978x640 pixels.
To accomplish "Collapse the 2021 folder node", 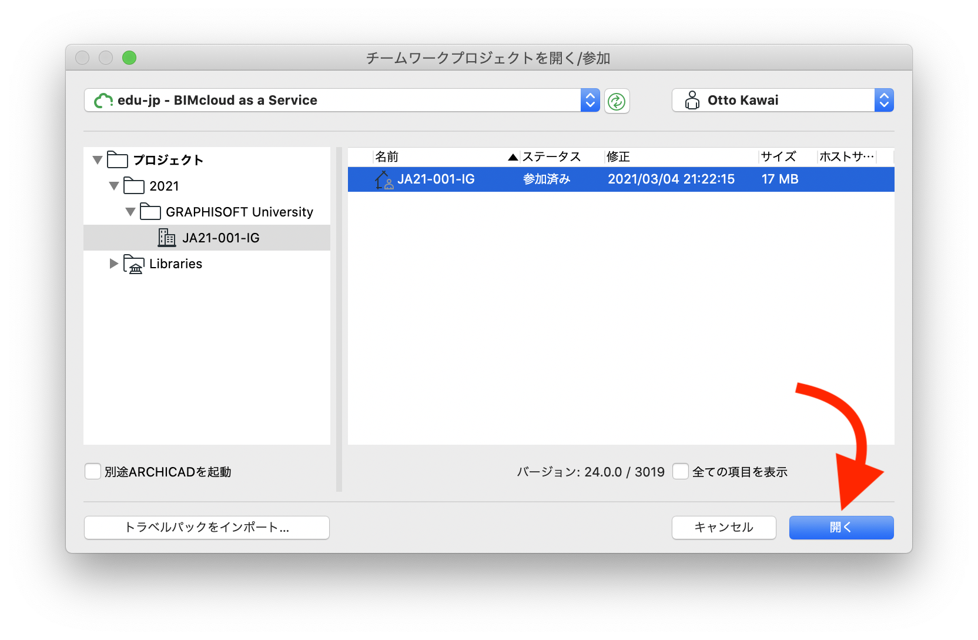I will click(114, 186).
